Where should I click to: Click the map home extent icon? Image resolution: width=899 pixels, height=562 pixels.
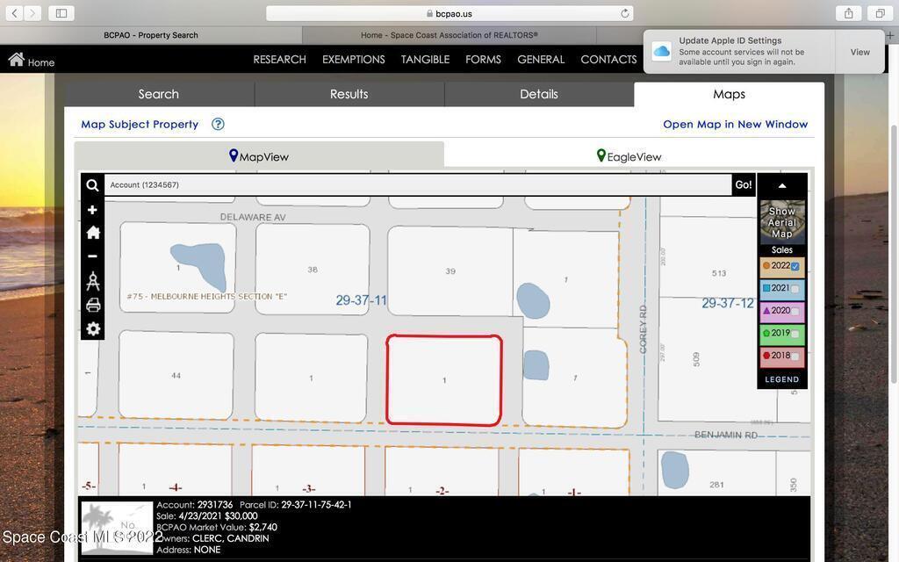coord(92,233)
